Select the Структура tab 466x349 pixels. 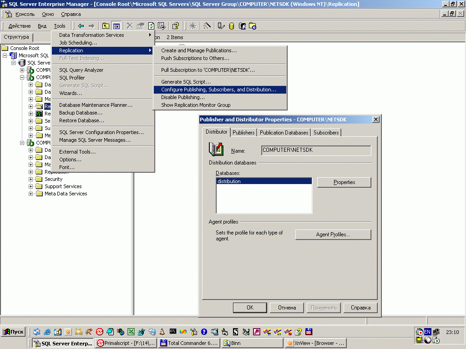(x=16, y=37)
